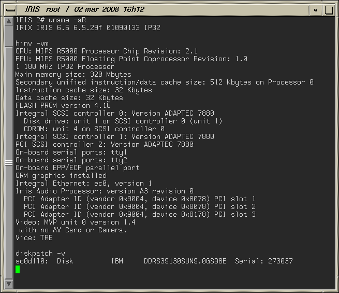This screenshot has width=339, height=293.
Task: Click 'CRM graphics installed' line
Action: coord(61,176)
